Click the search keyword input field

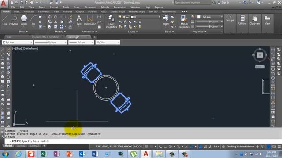pyautogui.click(x=193, y=2)
